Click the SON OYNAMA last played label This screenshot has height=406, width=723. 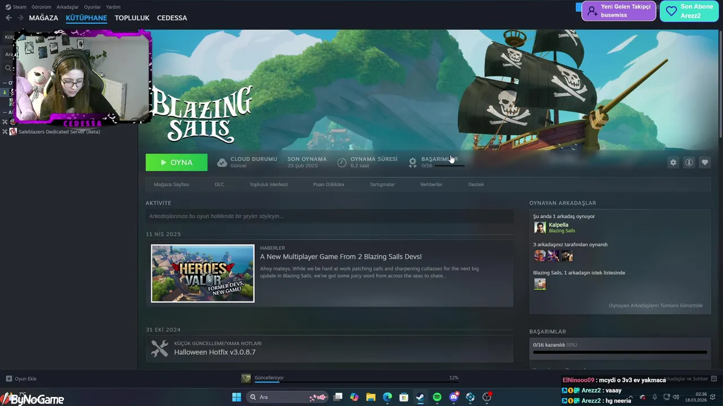tap(307, 159)
